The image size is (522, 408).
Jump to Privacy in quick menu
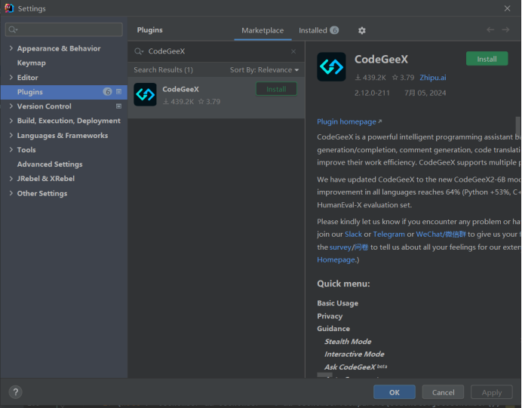tap(330, 316)
